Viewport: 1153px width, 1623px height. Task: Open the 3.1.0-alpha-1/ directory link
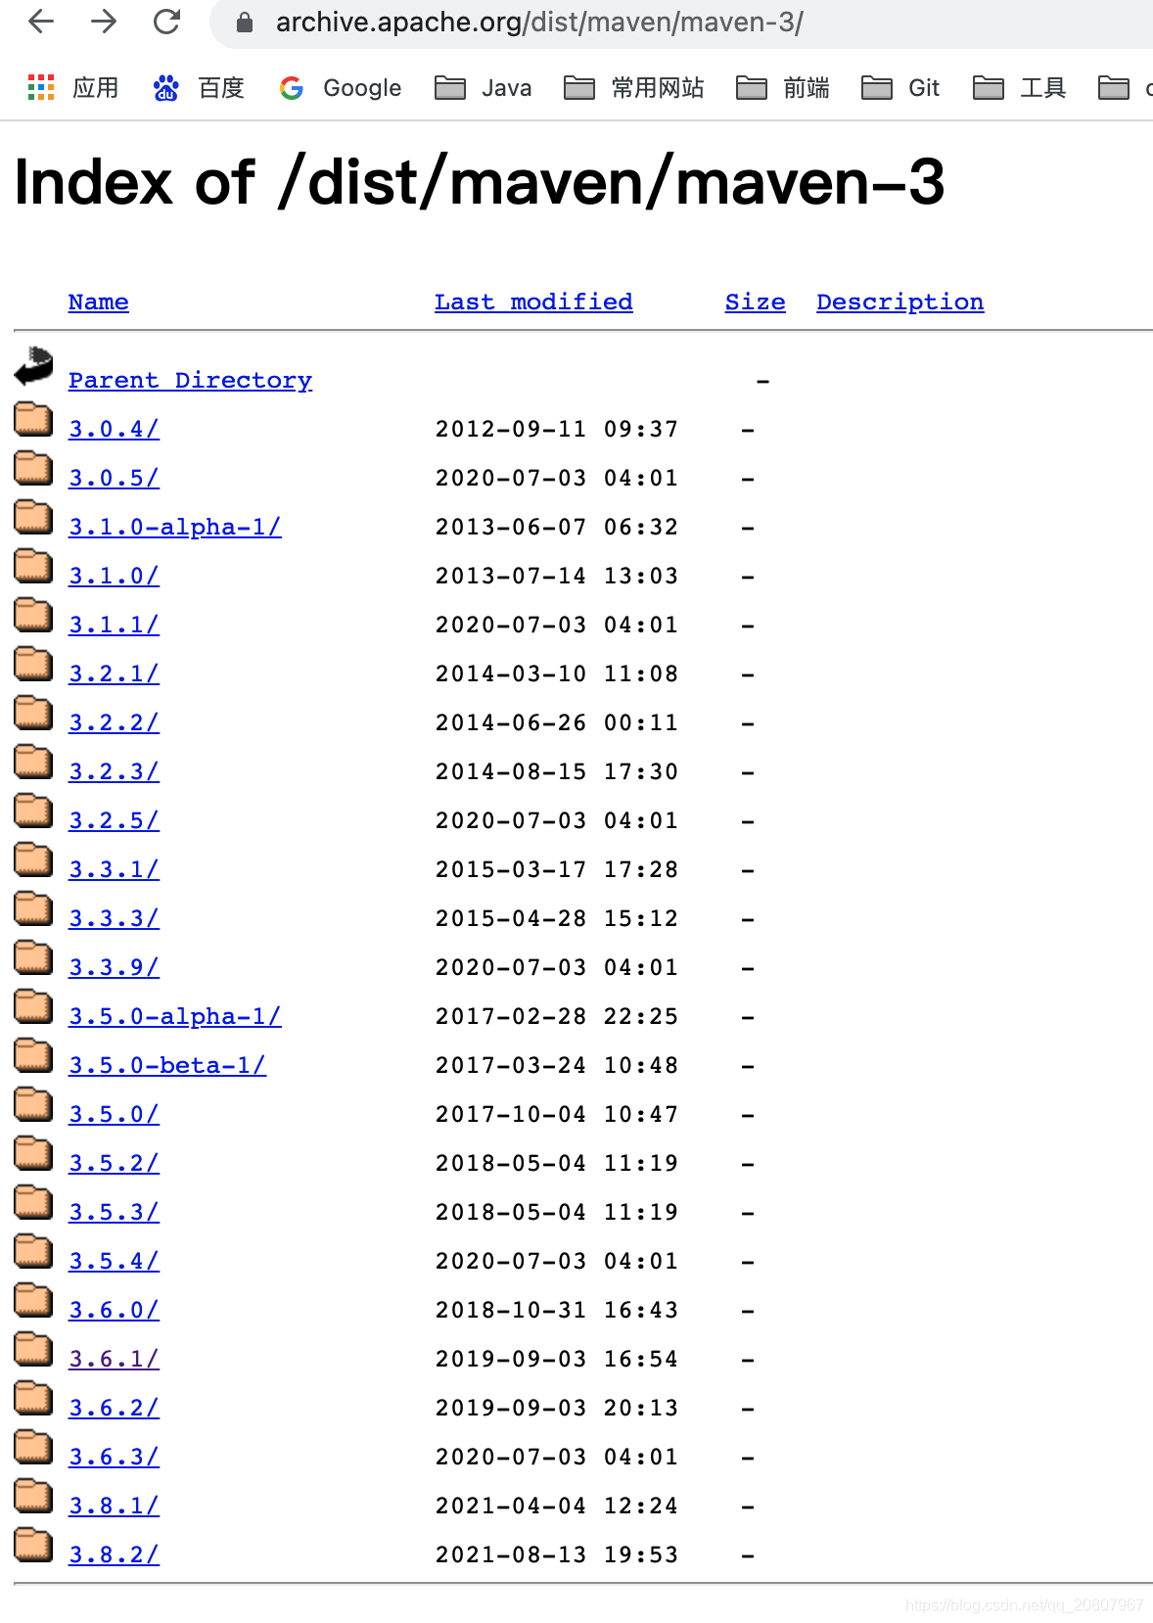174,527
